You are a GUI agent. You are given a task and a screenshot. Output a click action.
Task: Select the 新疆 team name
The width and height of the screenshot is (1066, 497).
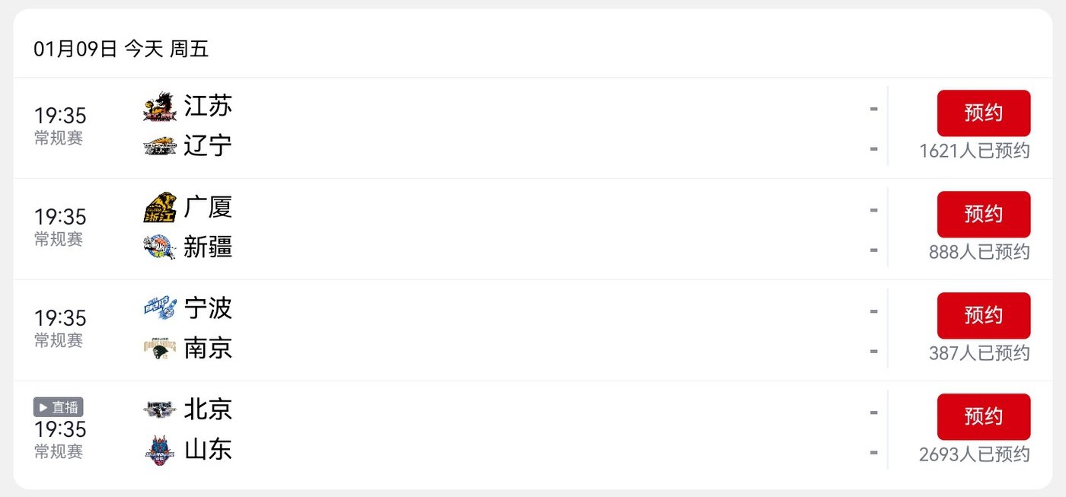pyautogui.click(x=208, y=247)
